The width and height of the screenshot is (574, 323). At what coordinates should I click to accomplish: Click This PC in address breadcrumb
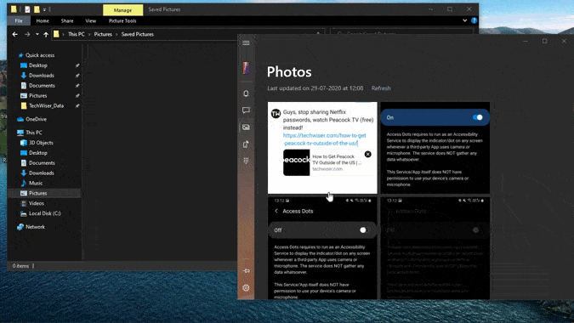point(77,34)
